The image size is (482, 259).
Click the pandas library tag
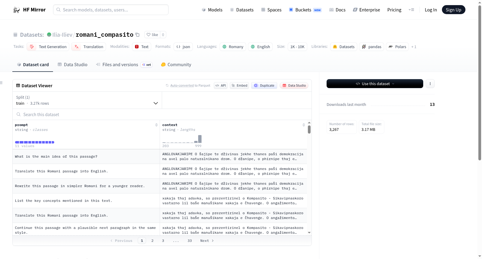[371, 47]
